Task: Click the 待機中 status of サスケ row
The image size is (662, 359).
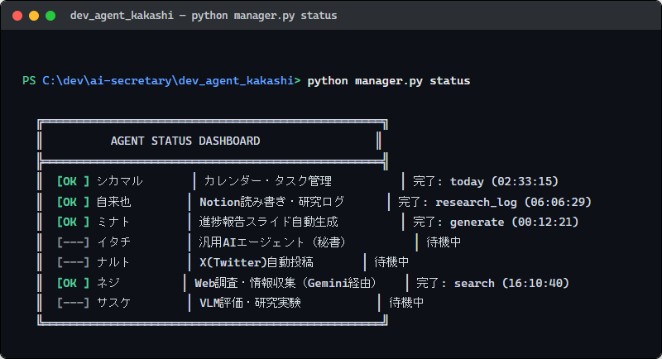Action: (x=406, y=303)
